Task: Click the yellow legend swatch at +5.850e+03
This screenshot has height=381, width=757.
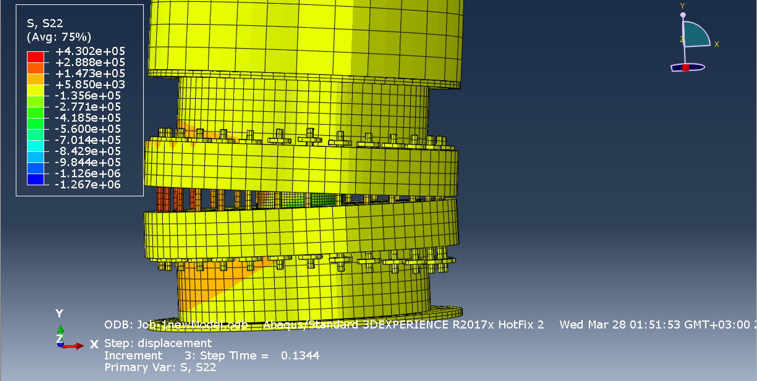Action: pyautogui.click(x=36, y=90)
